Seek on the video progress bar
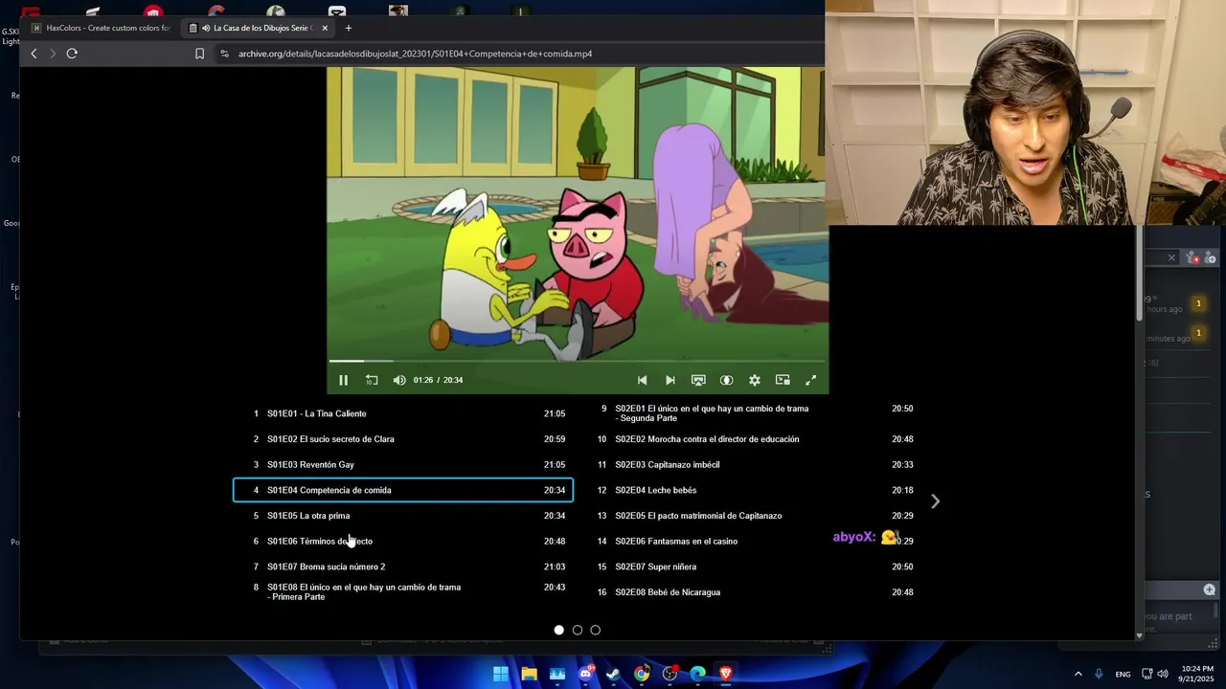Image resolution: width=1226 pixels, height=689 pixels. 578,361
